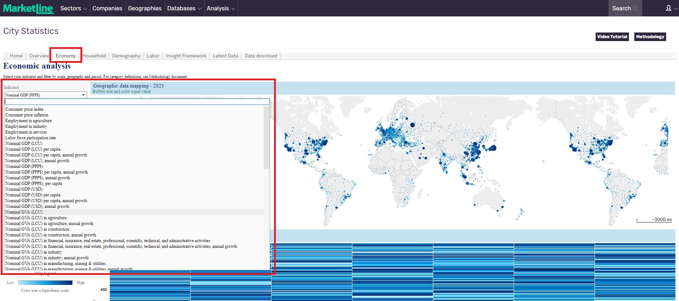Open the Data download tab

click(260, 56)
